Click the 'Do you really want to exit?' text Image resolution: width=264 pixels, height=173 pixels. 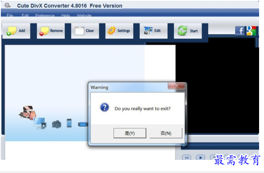click(x=143, y=109)
